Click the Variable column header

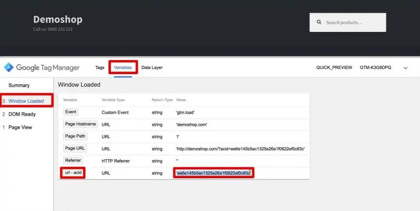point(70,100)
